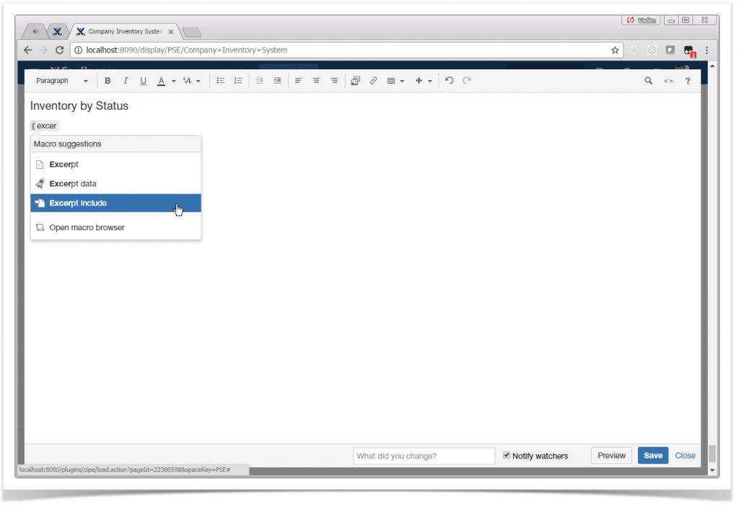739x506 pixels.
Task: Toggle italic formatting
Action: pyautogui.click(x=125, y=80)
